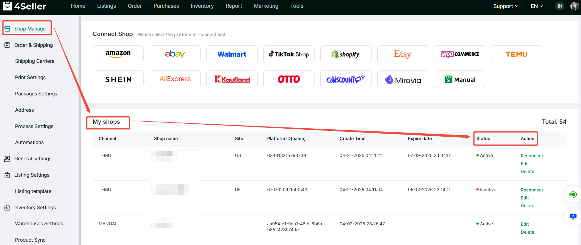Open the Marketing menu

[266, 6]
